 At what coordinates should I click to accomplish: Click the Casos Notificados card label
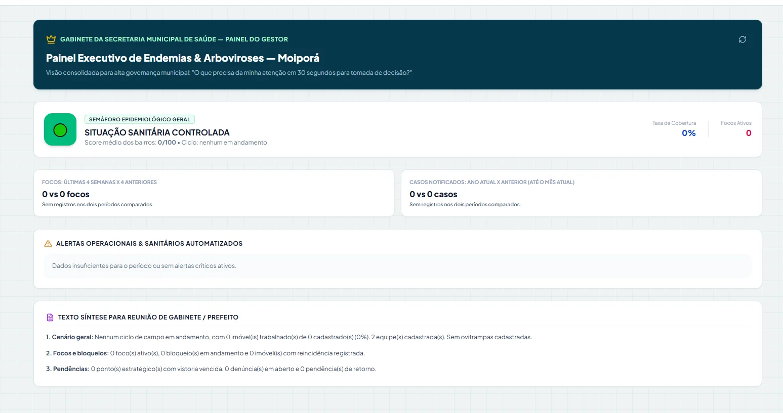pos(492,182)
